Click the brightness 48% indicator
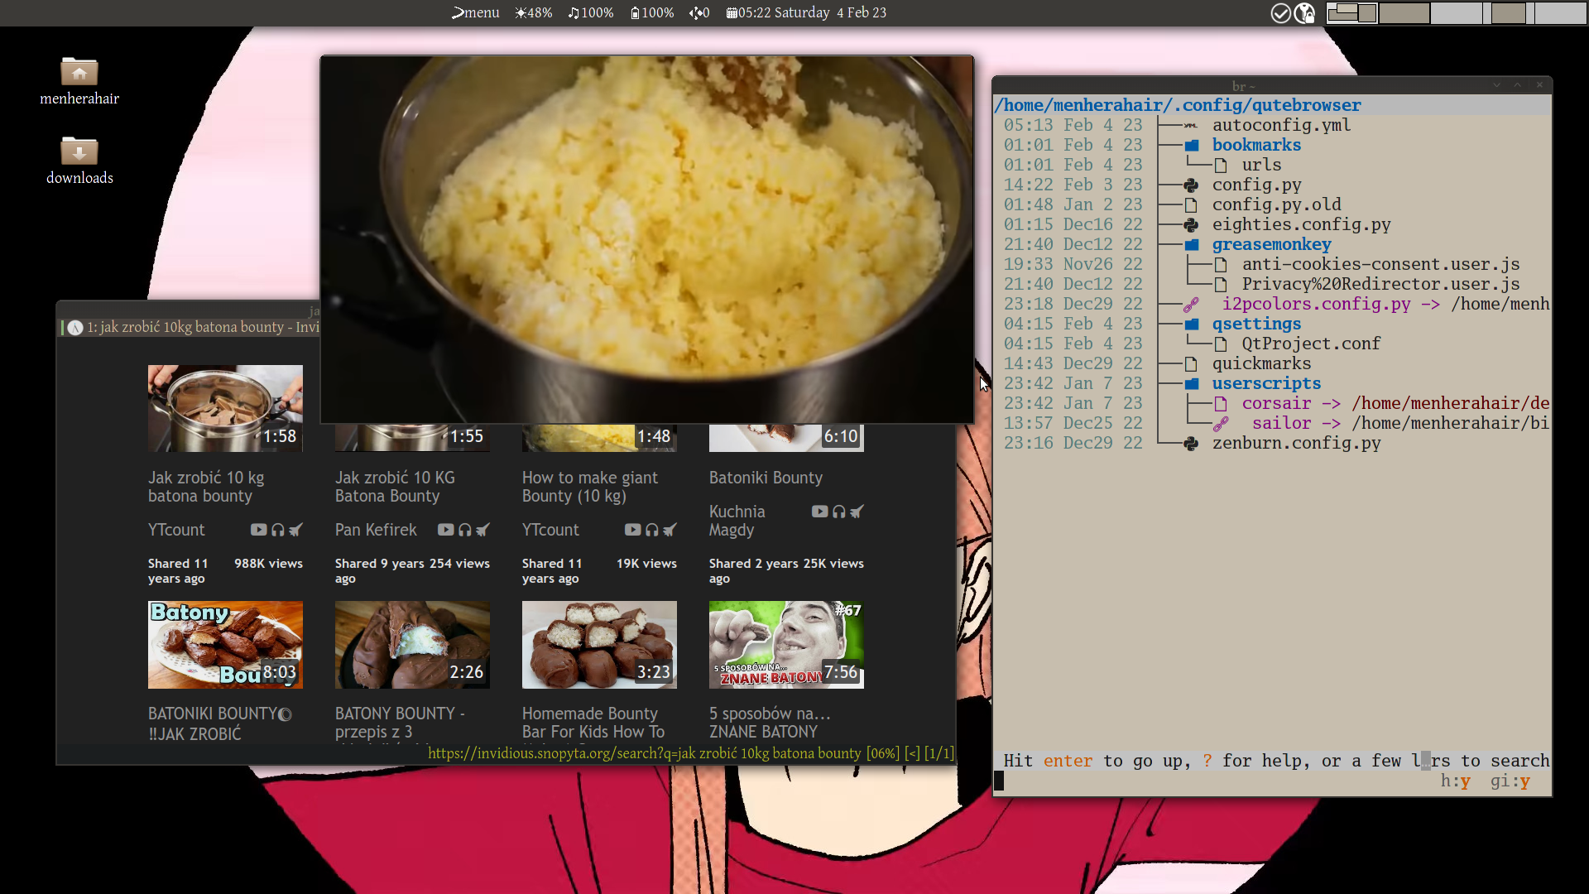The height and width of the screenshot is (894, 1589). click(x=533, y=13)
